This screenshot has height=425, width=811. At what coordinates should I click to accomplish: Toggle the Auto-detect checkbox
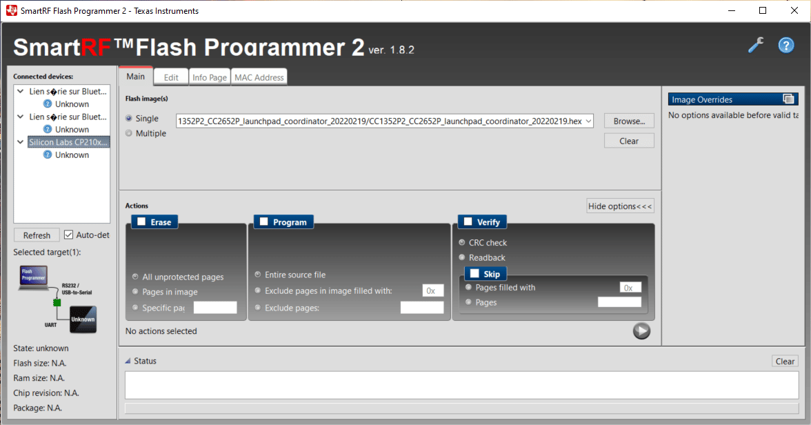pyautogui.click(x=68, y=235)
